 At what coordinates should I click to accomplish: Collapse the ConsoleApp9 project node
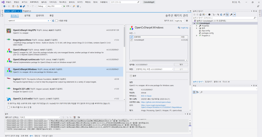194,23
